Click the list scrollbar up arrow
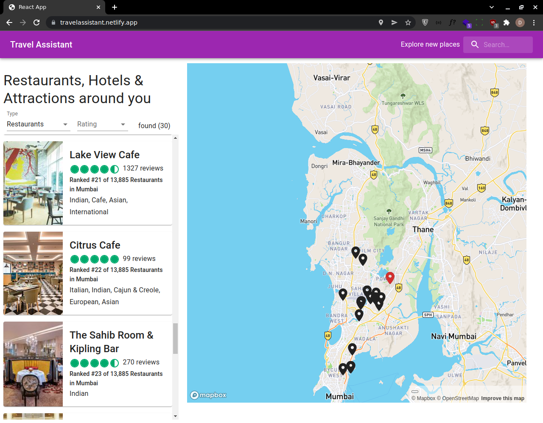 click(176, 138)
